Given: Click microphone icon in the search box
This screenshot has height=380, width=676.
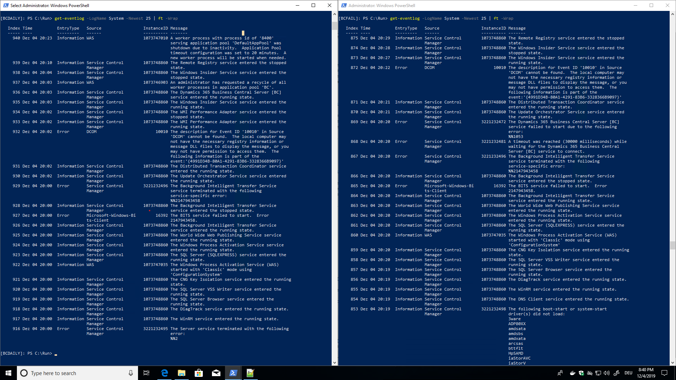Looking at the screenshot, I should (131, 373).
